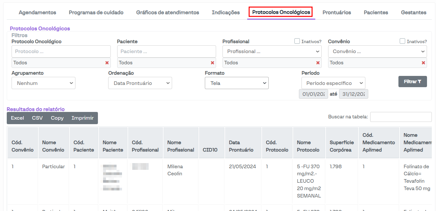The image size is (436, 211).
Task: Open the Profissional dropdown
Action: [x=272, y=51]
